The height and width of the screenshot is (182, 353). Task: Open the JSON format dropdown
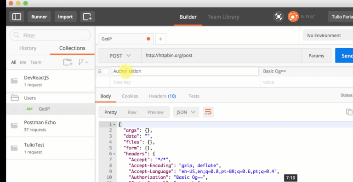tap(186, 112)
